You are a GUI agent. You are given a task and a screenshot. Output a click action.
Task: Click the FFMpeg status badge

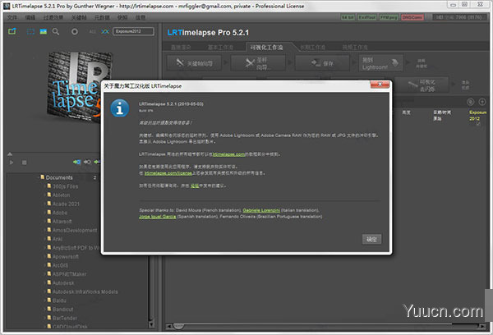[389, 17]
